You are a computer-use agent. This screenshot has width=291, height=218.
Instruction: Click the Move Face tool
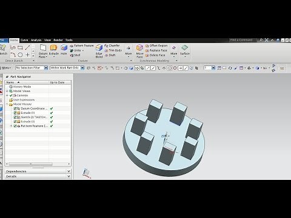tap(139, 51)
